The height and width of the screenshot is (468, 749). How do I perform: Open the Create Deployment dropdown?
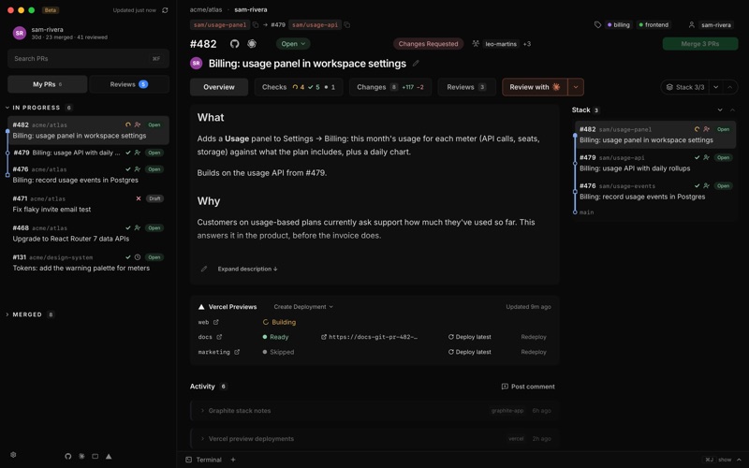tap(303, 307)
